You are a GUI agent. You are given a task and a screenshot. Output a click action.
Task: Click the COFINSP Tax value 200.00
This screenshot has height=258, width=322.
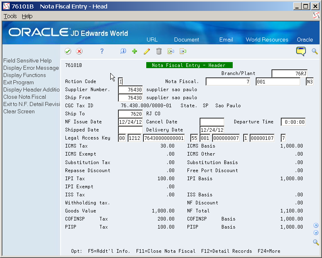166,218
